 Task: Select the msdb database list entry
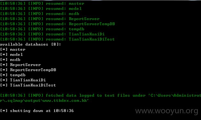(x=15, y=60)
